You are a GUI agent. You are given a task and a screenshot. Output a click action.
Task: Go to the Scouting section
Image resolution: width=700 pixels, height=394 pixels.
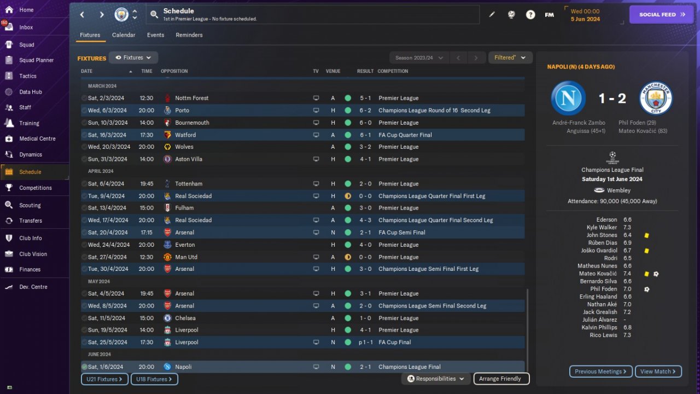(34, 205)
